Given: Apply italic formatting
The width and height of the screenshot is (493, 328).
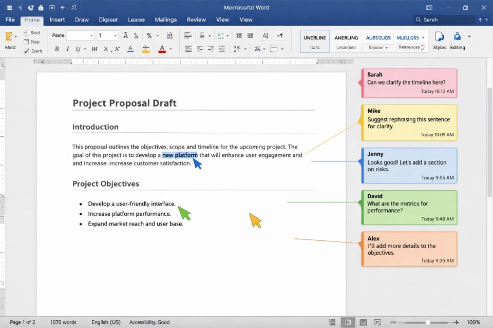Looking at the screenshot, I should 68,48.
